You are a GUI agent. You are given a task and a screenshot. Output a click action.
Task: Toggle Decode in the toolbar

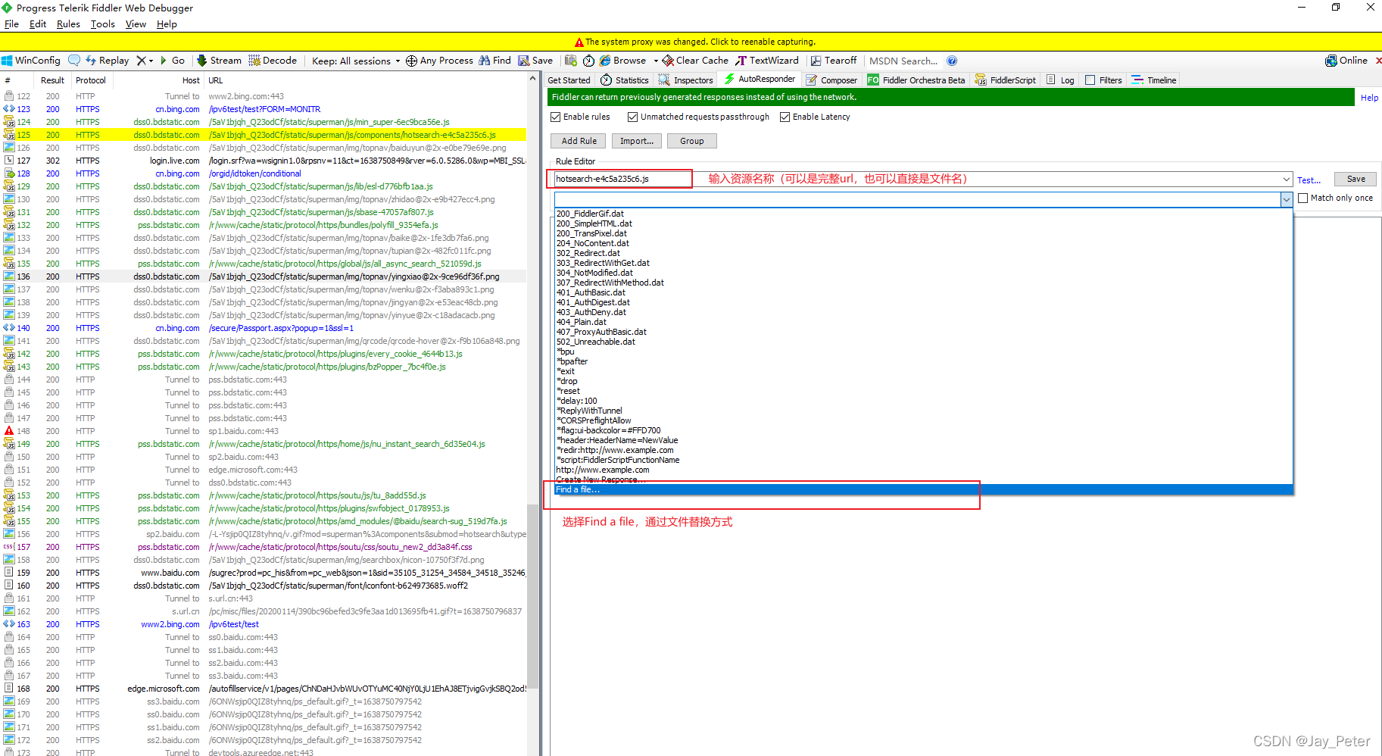click(x=273, y=61)
